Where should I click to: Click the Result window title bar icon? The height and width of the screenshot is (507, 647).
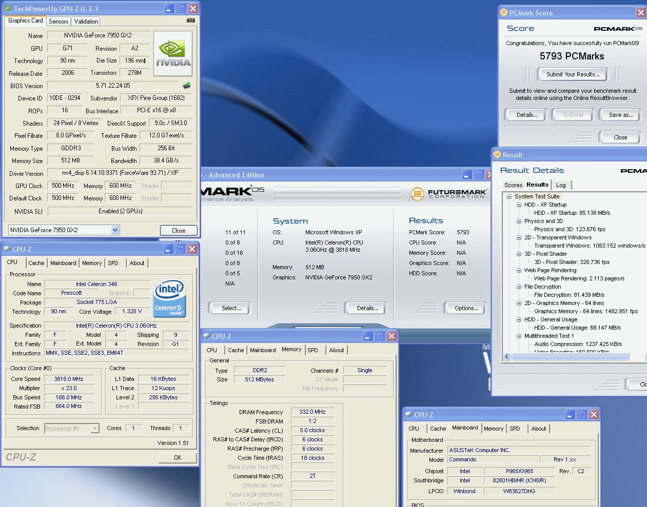pos(497,154)
